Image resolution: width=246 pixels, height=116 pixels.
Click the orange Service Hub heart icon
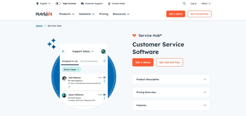coord(134,35)
